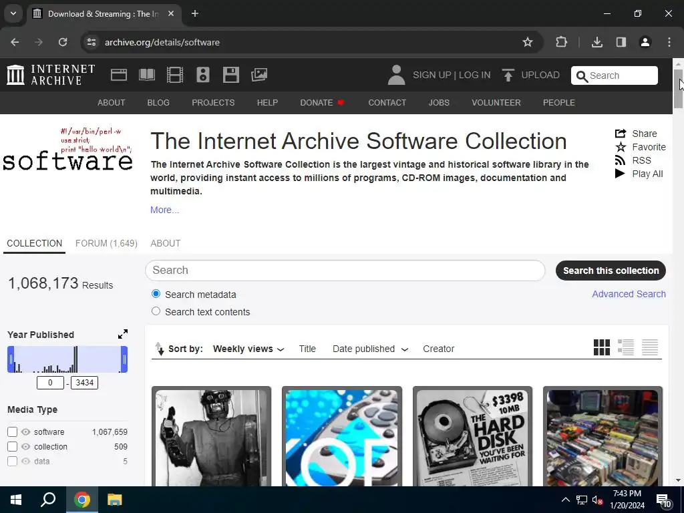Screen dimensions: 684x513
Task: Open the Advanced Search link
Action: tap(629, 294)
